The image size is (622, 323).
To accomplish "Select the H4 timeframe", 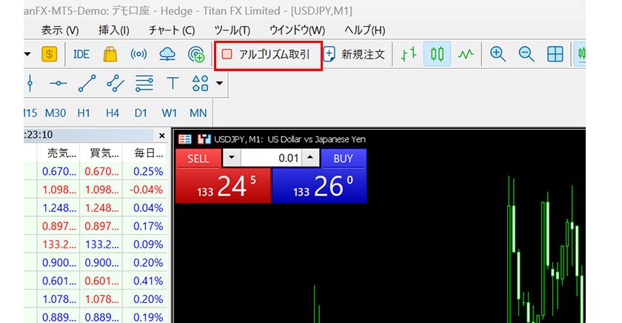I will (113, 113).
